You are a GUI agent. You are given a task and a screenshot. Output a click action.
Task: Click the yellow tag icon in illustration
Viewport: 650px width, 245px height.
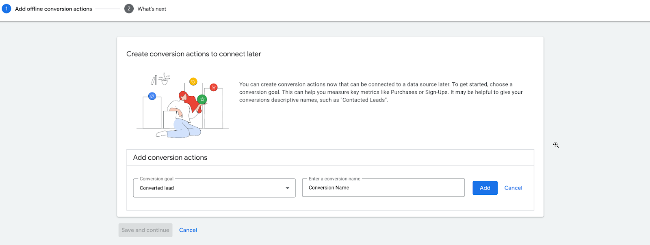coord(193,82)
